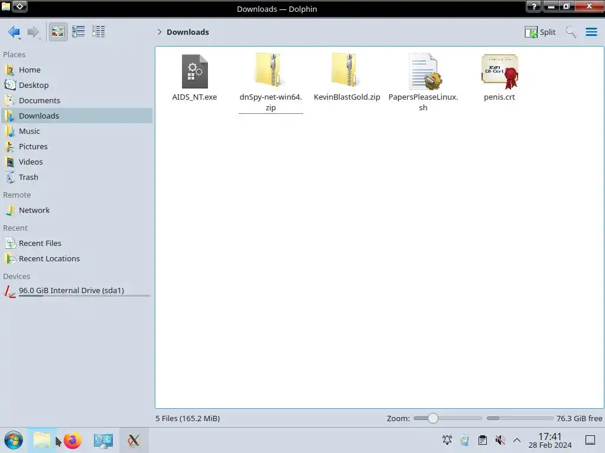This screenshot has height=453, width=605.
Task: Switch to Icons view mode
Action: (x=58, y=32)
